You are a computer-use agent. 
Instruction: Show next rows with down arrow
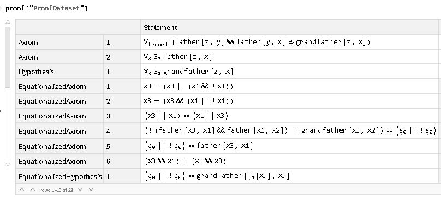[80, 189]
